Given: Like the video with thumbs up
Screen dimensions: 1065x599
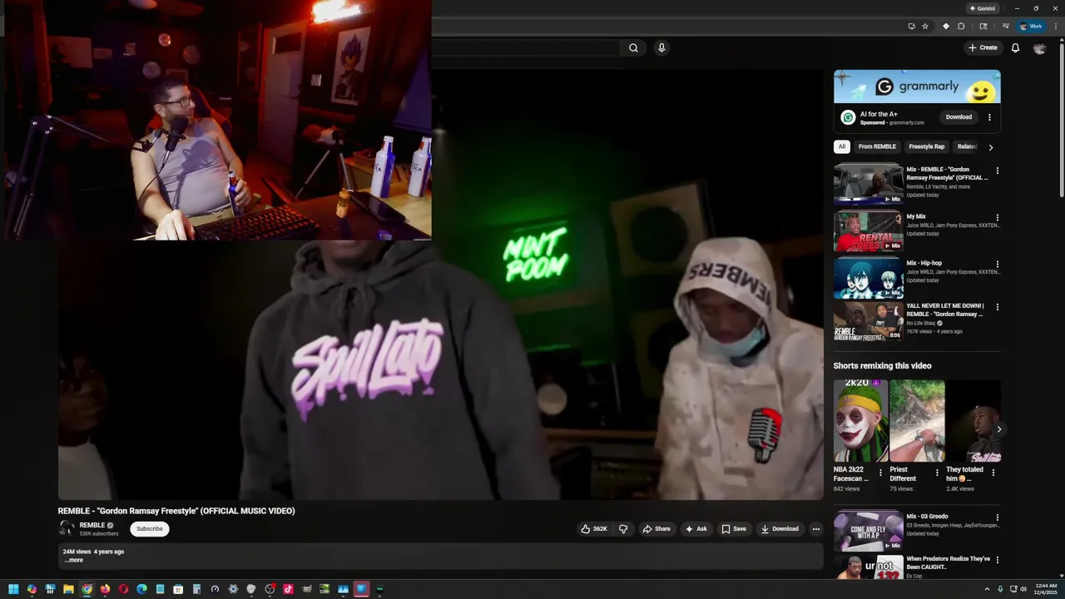Looking at the screenshot, I should pyautogui.click(x=594, y=529).
